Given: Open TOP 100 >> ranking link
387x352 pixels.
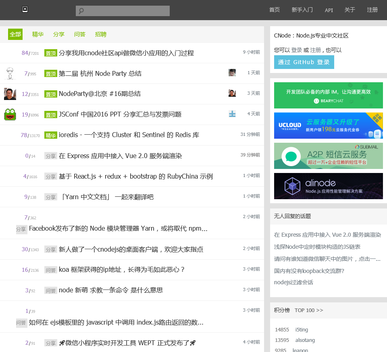Looking at the screenshot, I should coord(309,310).
